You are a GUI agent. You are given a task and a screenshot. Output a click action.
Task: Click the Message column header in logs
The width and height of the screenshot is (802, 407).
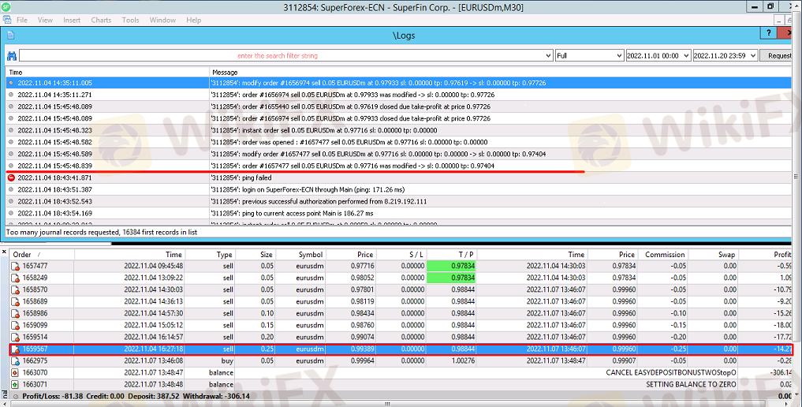(225, 72)
